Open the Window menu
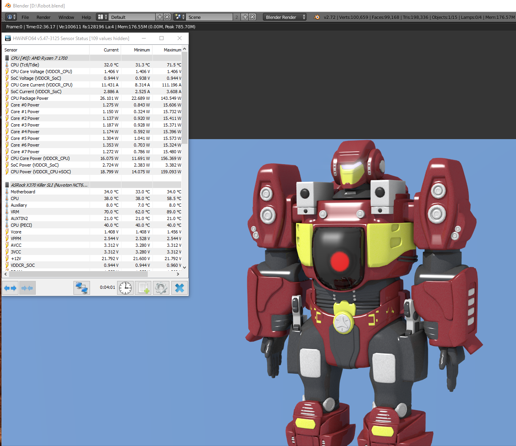 click(66, 17)
